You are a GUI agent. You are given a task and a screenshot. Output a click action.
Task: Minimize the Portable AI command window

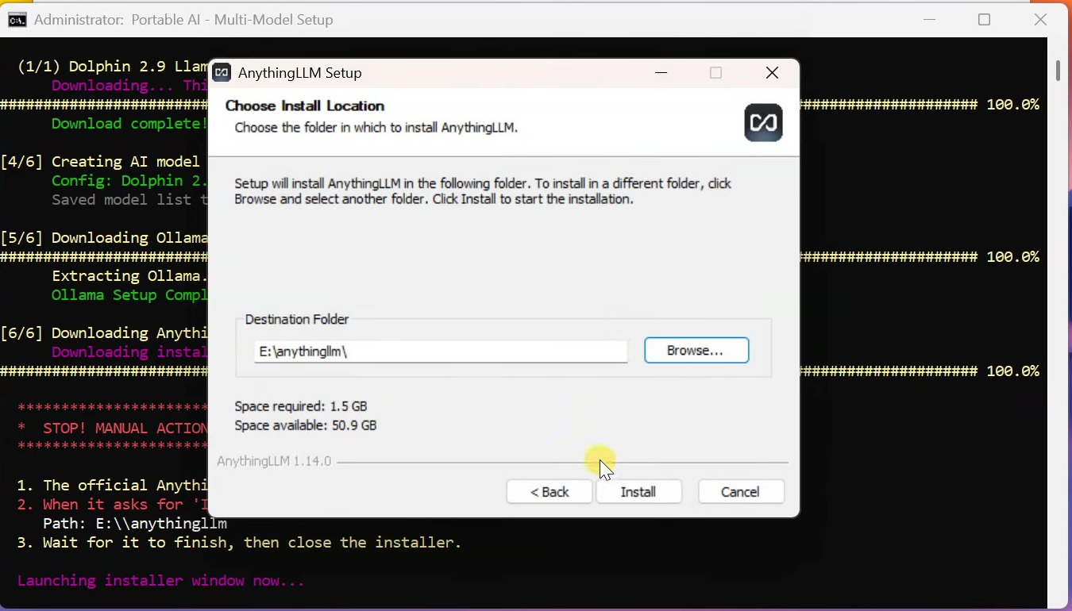(x=930, y=20)
